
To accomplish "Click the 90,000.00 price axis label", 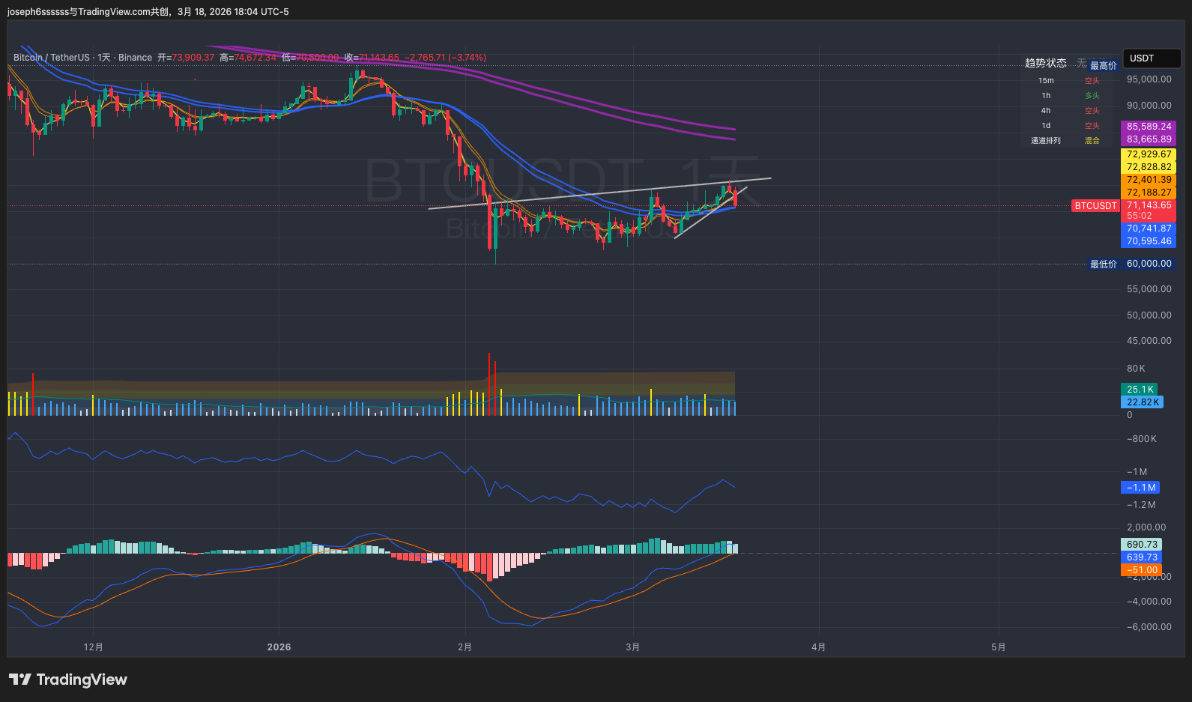I will (1149, 106).
